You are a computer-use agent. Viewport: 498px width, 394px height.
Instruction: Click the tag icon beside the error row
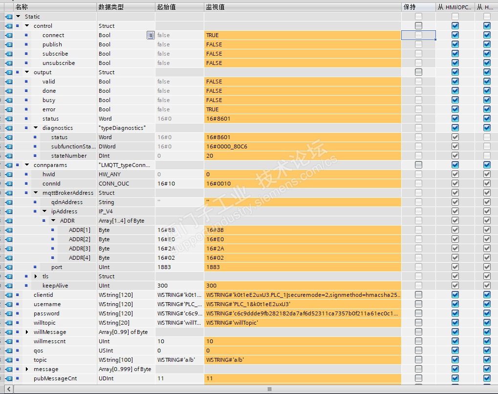[9, 109]
